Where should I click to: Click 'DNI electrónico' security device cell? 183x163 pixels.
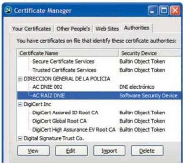pyautogui.click(x=137, y=87)
